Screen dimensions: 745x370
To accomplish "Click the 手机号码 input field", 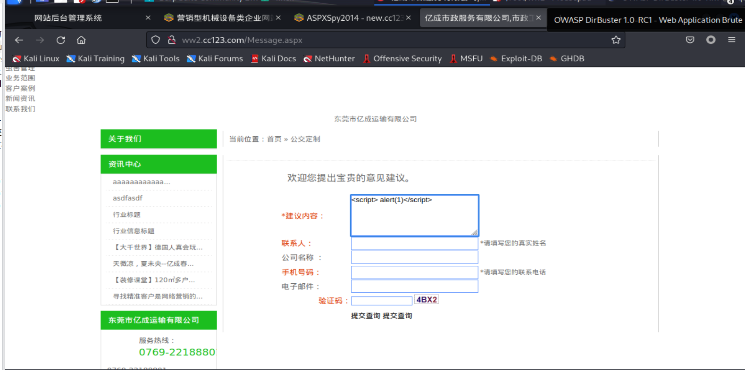I will (414, 272).
